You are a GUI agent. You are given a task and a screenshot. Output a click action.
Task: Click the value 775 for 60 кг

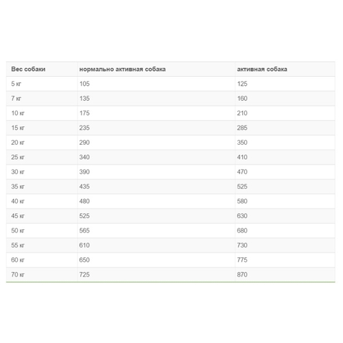coord(242,260)
